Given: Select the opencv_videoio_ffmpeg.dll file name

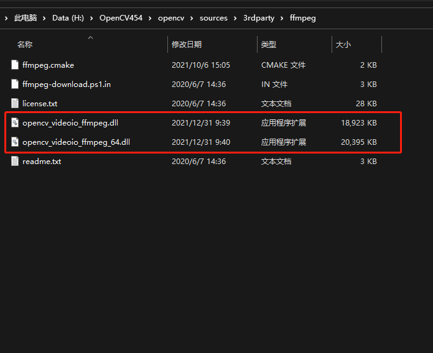Looking at the screenshot, I should point(70,123).
